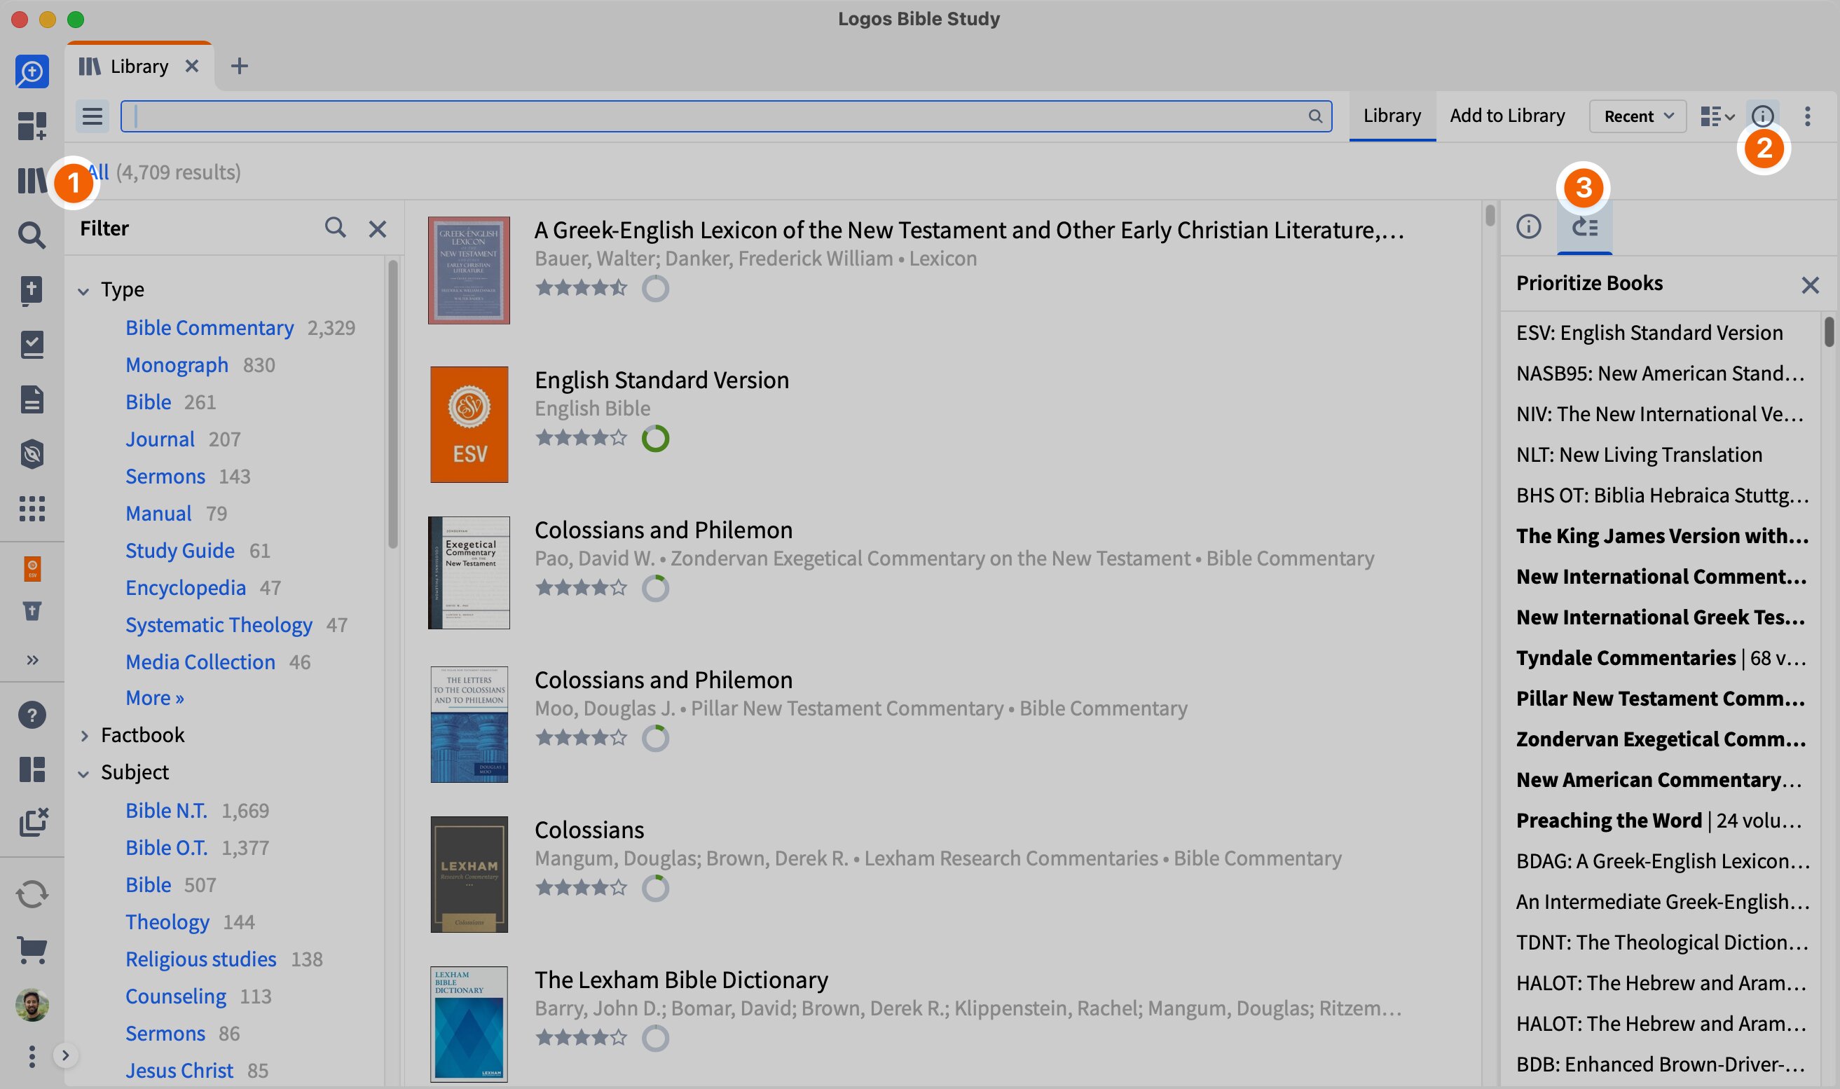This screenshot has height=1089, width=1840.
Task: Open the coffee cup sidebar shortcut
Action: [x=32, y=611]
